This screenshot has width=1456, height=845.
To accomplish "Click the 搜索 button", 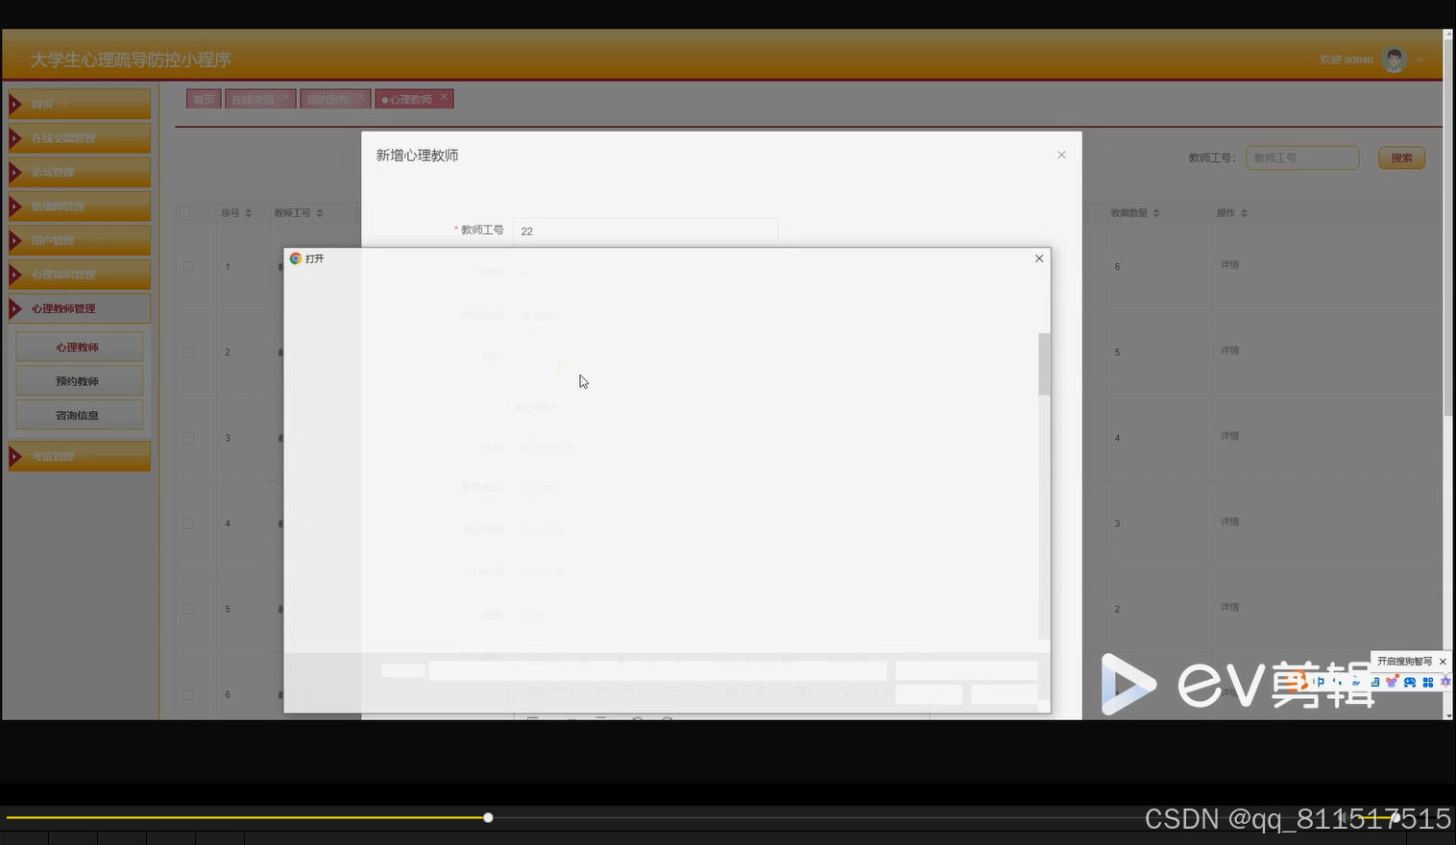I will point(1401,157).
